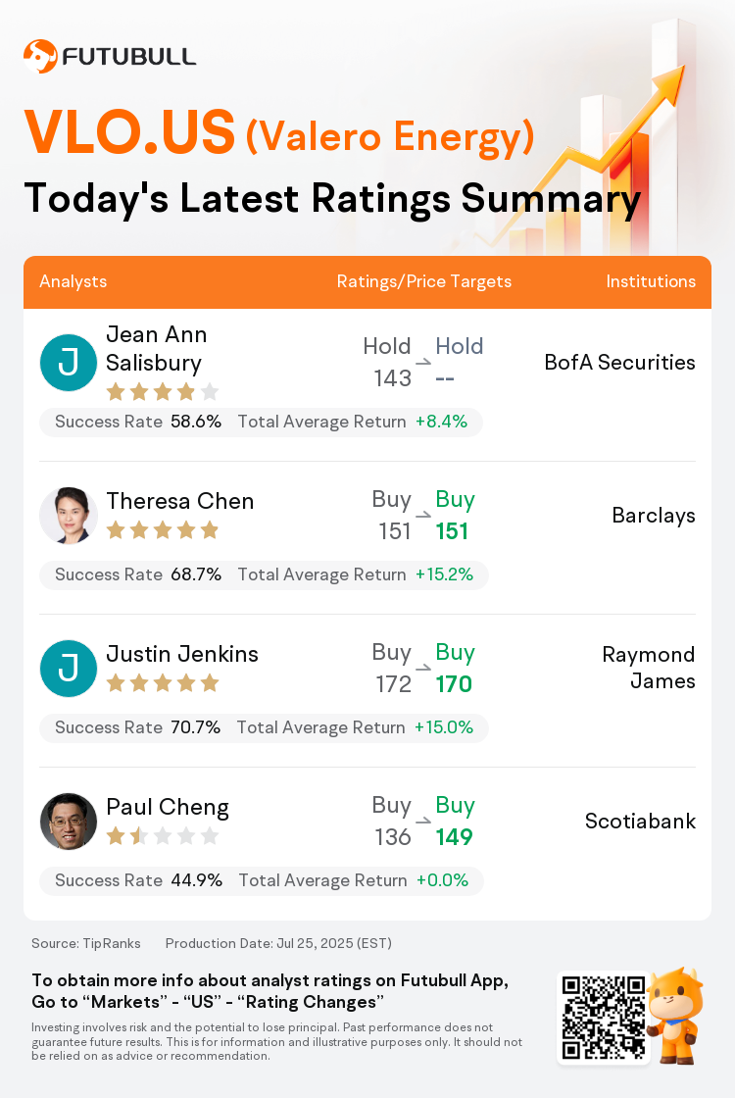Image resolution: width=735 pixels, height=1098 pixels.
Task: Open the Barclays institution name
Action: 654,516
